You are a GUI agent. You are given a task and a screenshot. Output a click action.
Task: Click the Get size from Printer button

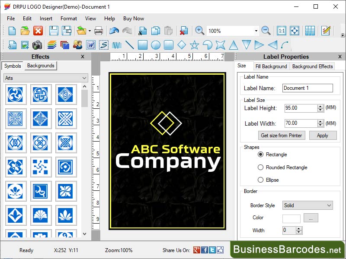click(x=282, y=136)
